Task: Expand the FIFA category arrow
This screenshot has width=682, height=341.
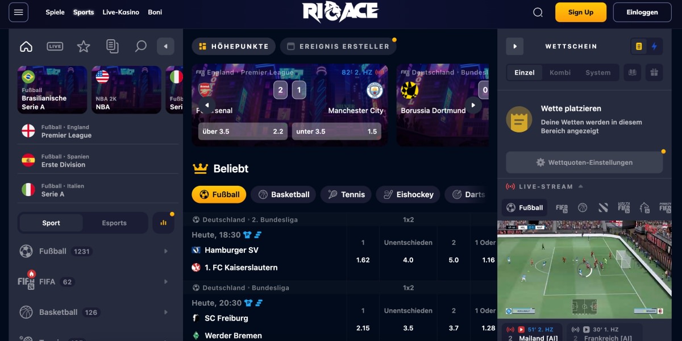Action: click(166, 282)
